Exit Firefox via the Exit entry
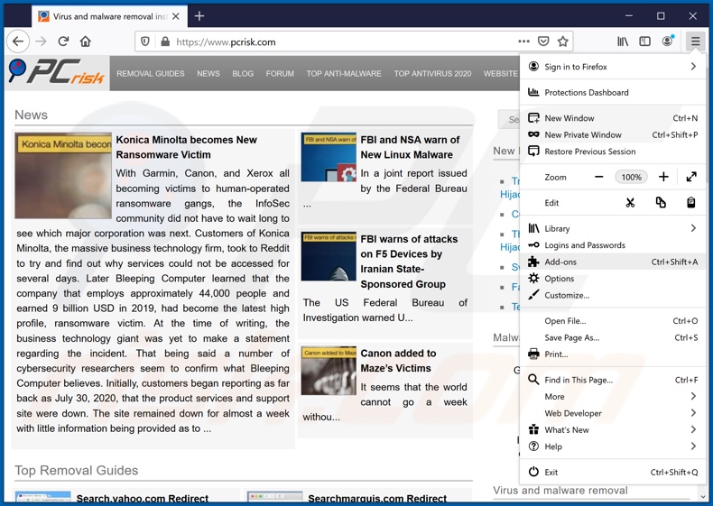The width and height of the screenshot is (713, 506). click(613, 473)
